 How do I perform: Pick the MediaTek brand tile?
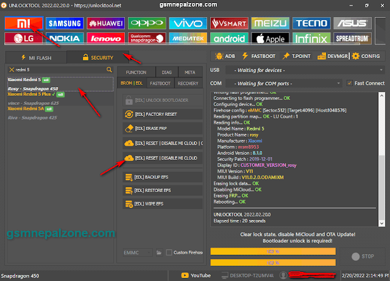point(188,38)
